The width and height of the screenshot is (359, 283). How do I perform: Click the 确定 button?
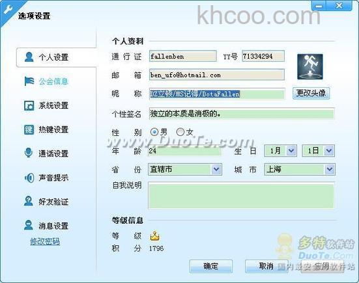211,266
